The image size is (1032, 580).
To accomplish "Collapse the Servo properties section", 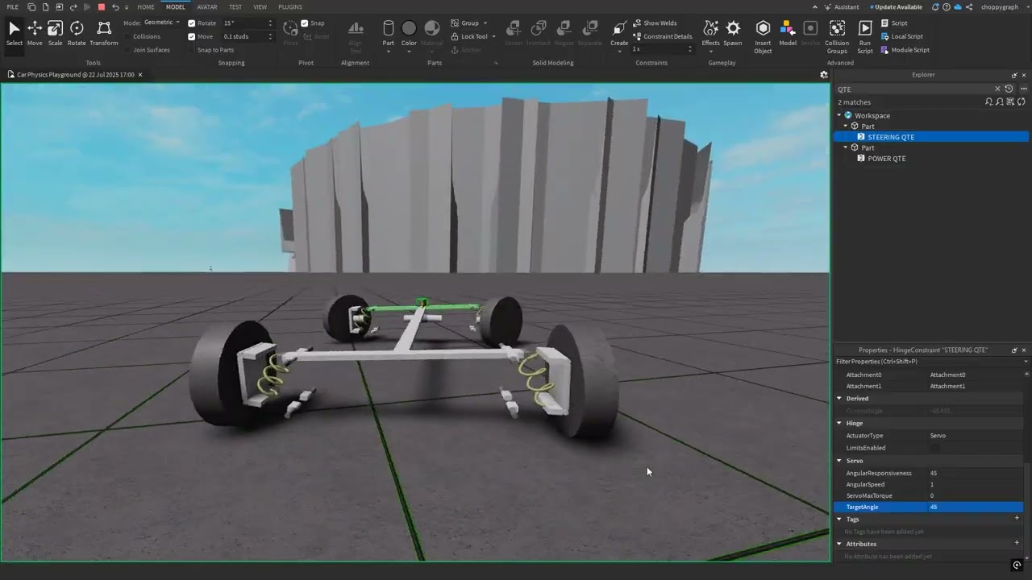I will tap(839, 461).
